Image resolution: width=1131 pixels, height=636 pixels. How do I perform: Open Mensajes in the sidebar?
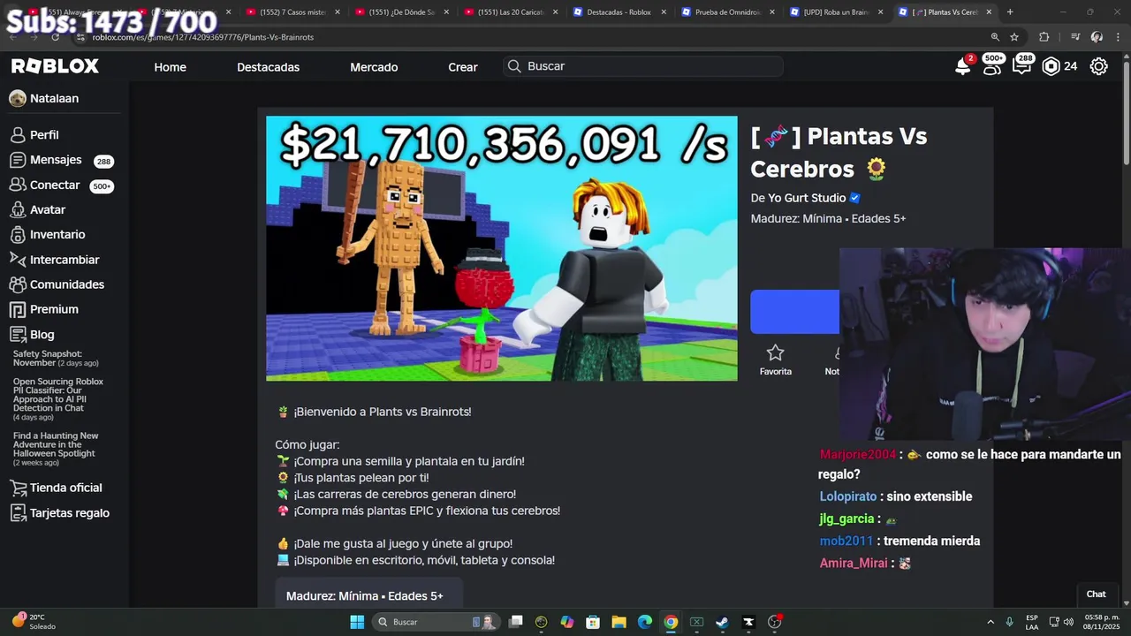(x=56, y=160)
